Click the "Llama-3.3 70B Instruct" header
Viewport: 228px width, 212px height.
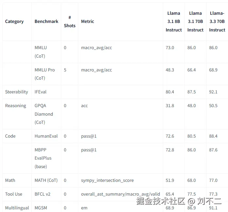point(217,22)
